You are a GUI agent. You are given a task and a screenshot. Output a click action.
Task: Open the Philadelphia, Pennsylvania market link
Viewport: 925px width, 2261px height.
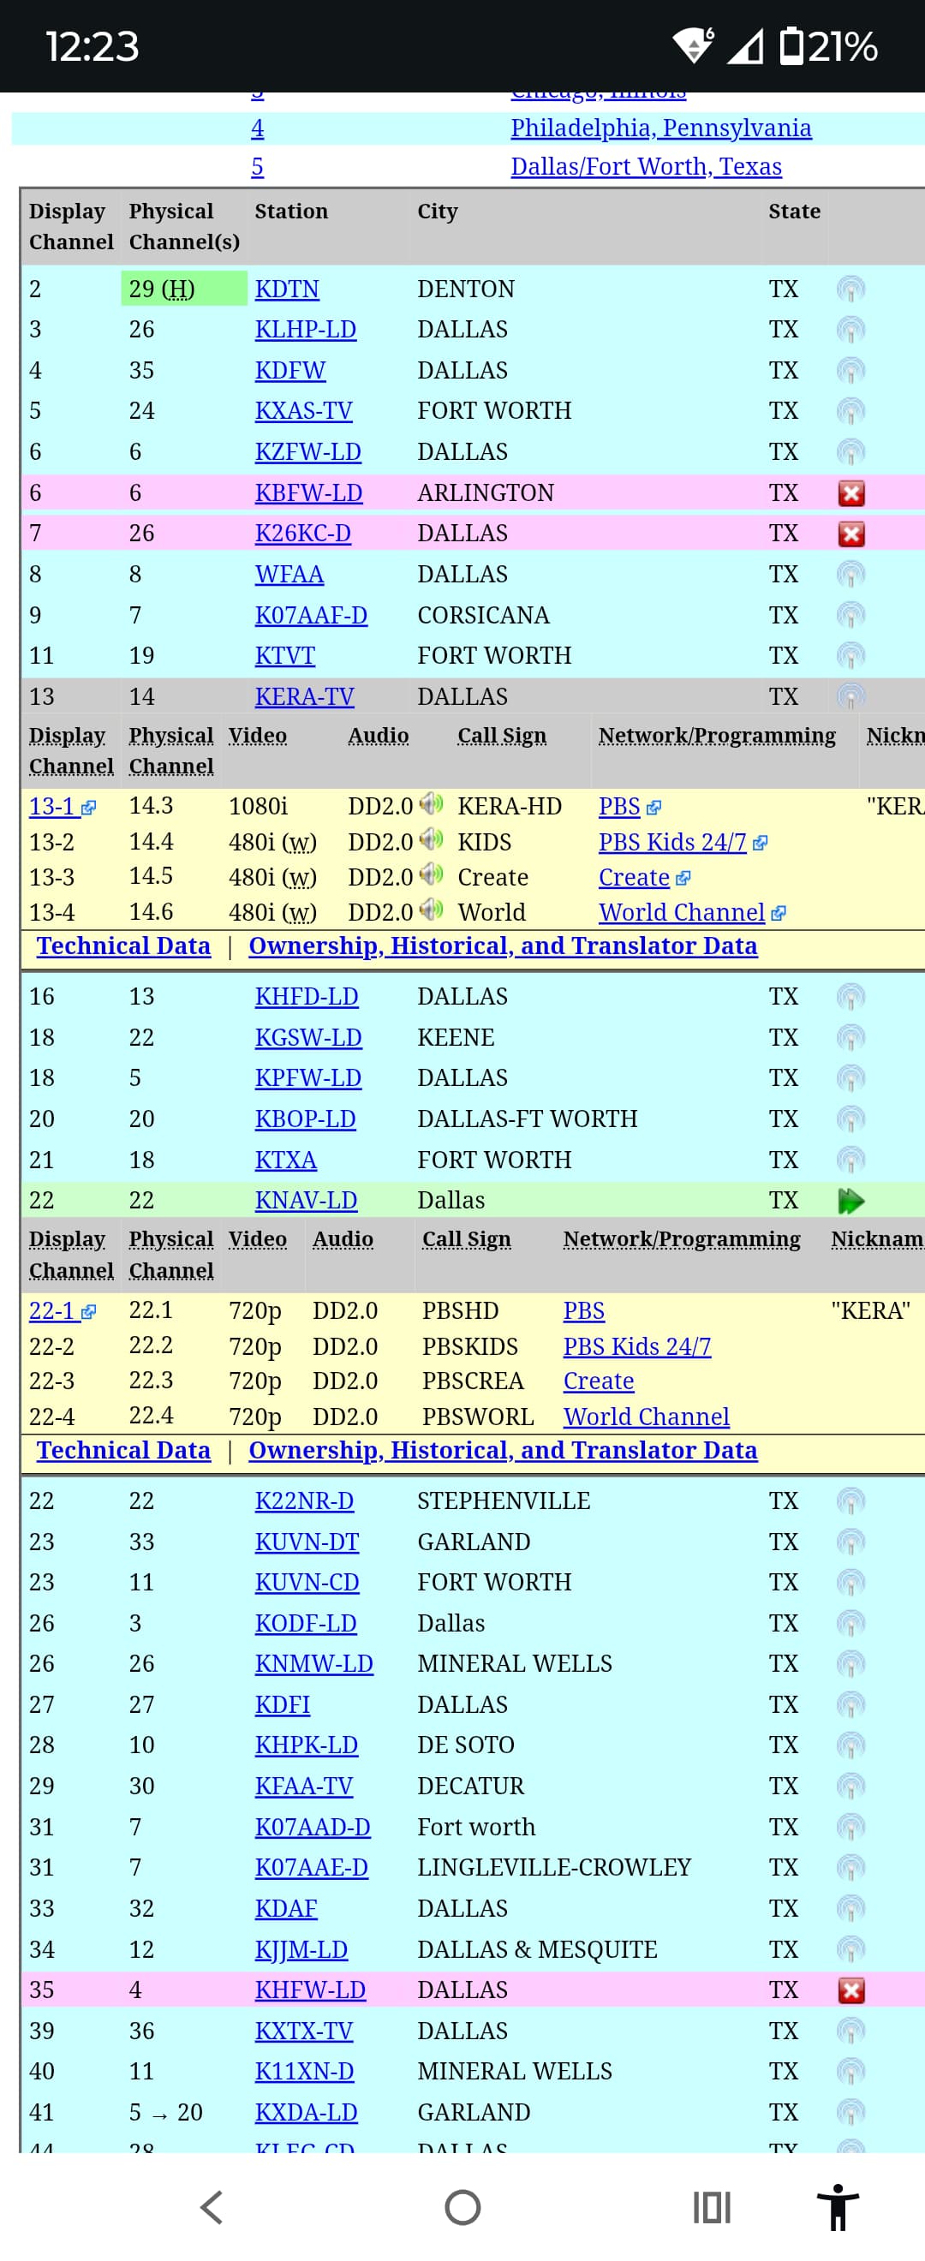pyautogui.click(x=660, y=128)
